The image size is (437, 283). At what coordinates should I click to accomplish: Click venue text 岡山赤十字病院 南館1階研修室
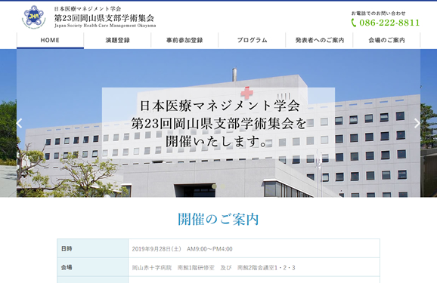pyautogui.click(x=173, y=268)
